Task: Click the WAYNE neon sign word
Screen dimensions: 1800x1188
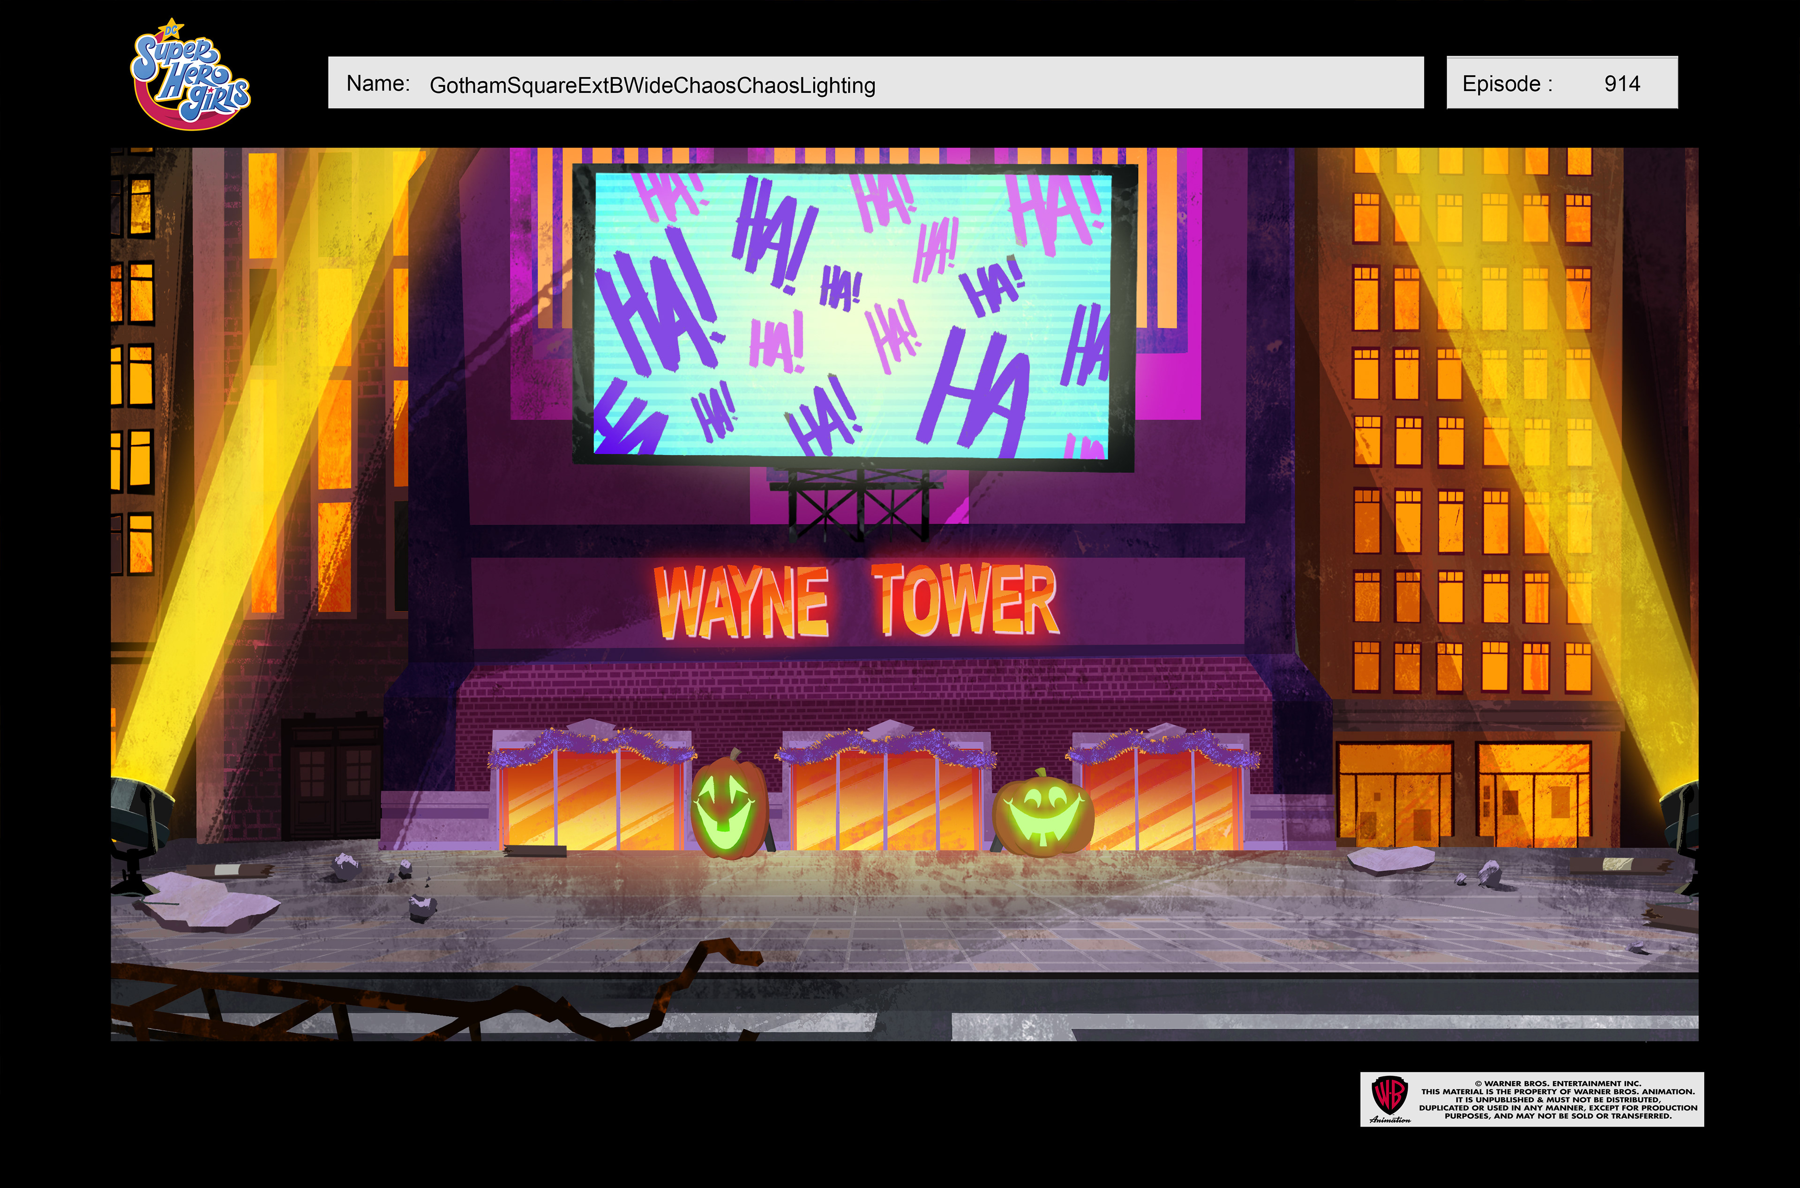Action: point(741,603)
